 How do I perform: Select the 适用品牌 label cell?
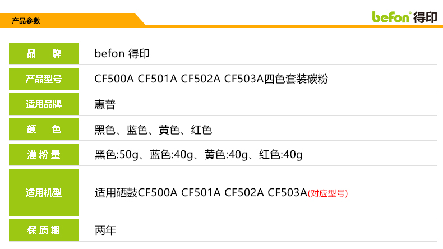pos(44,104)
